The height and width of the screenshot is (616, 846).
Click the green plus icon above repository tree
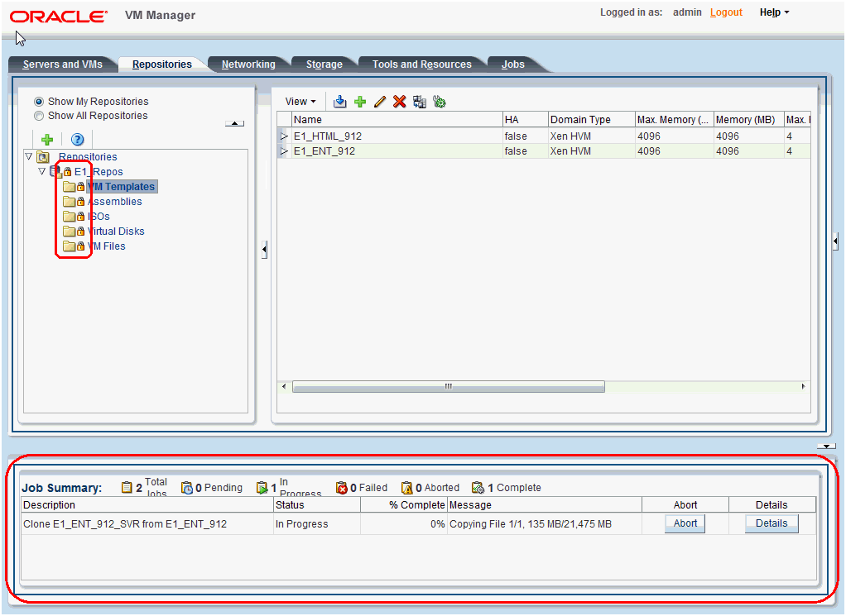tap(47, 140)
